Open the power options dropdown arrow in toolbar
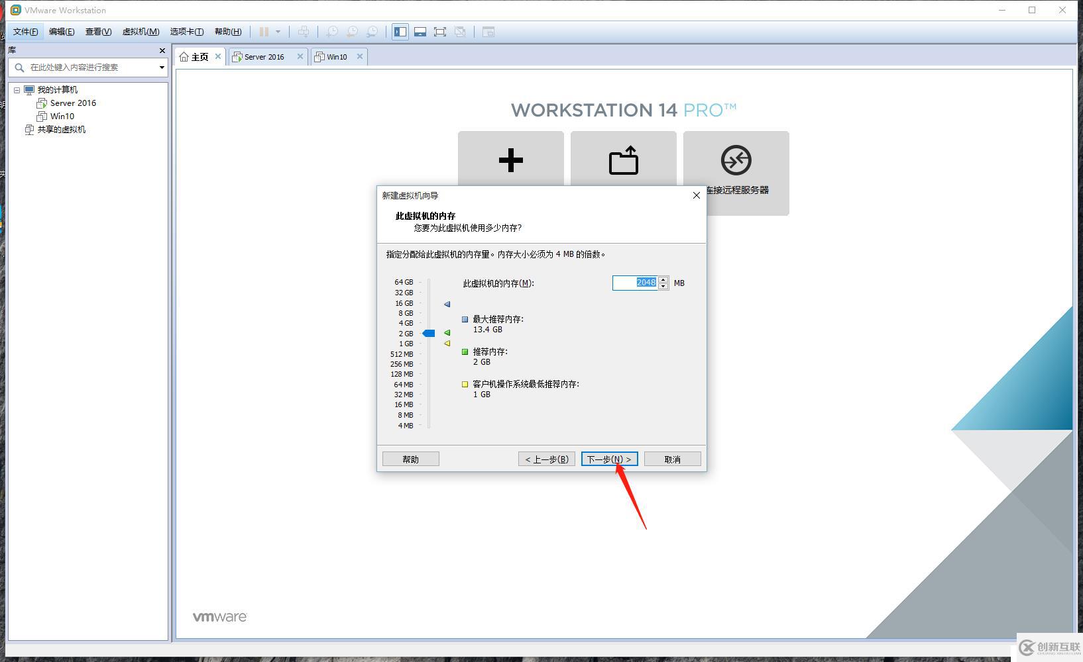Viewport: 1083px width, 662px height. (278, 32)
